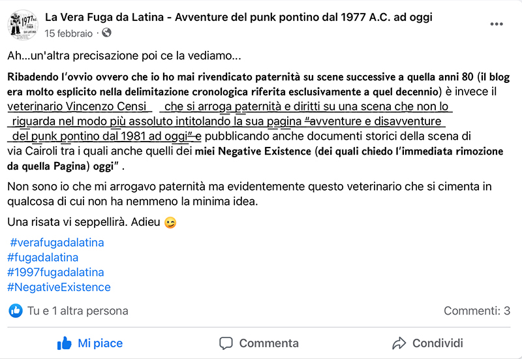Open the #fugadalatina hashtag

[42, 257]
